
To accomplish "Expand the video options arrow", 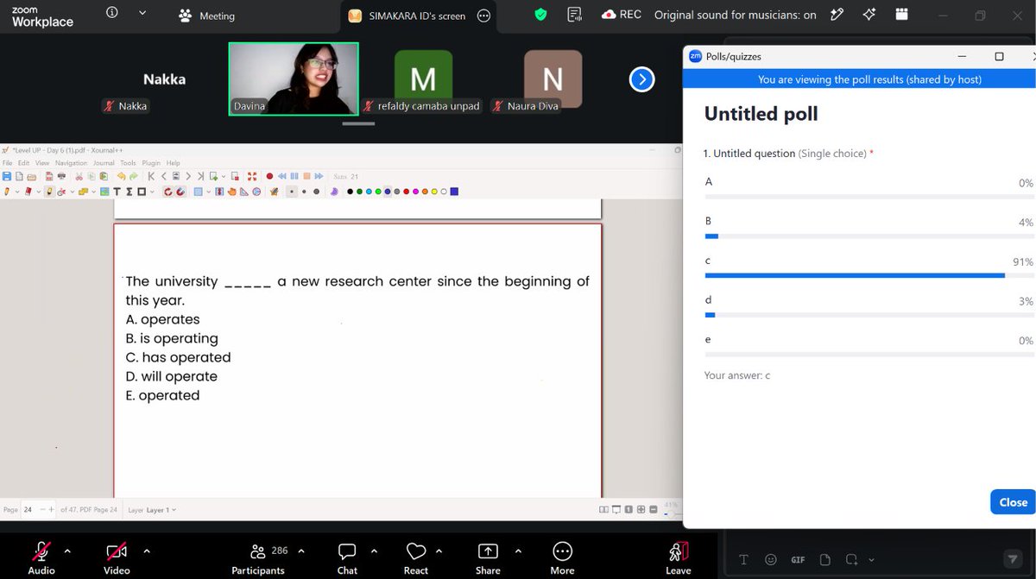I will [x=147, y=551].
